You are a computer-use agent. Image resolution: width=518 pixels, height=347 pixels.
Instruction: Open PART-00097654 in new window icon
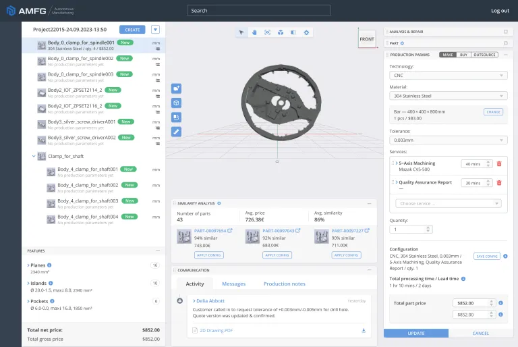[x=230, y=231]
